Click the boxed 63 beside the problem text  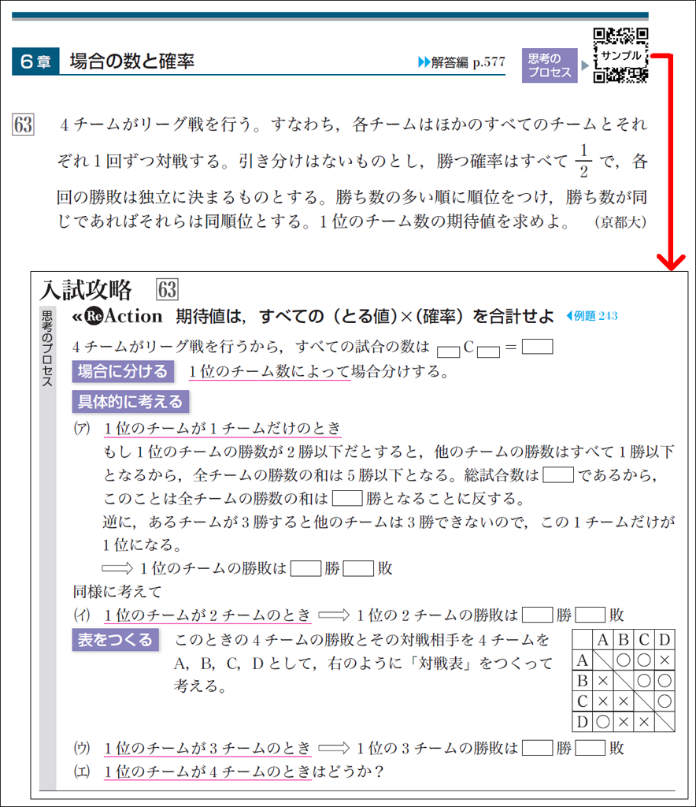(x=23, y=125)
